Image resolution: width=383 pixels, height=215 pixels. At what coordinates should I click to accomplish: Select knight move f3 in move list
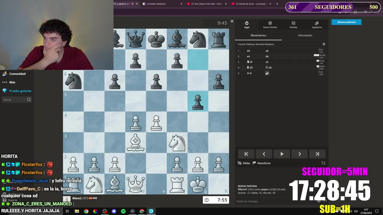click(250, 62)
